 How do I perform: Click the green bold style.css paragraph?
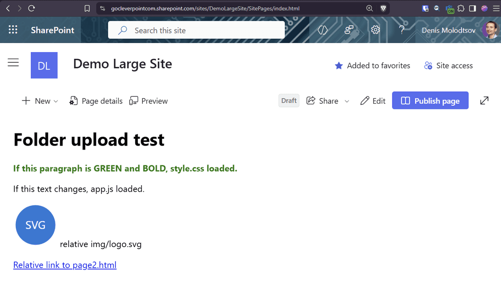(125, 168)
